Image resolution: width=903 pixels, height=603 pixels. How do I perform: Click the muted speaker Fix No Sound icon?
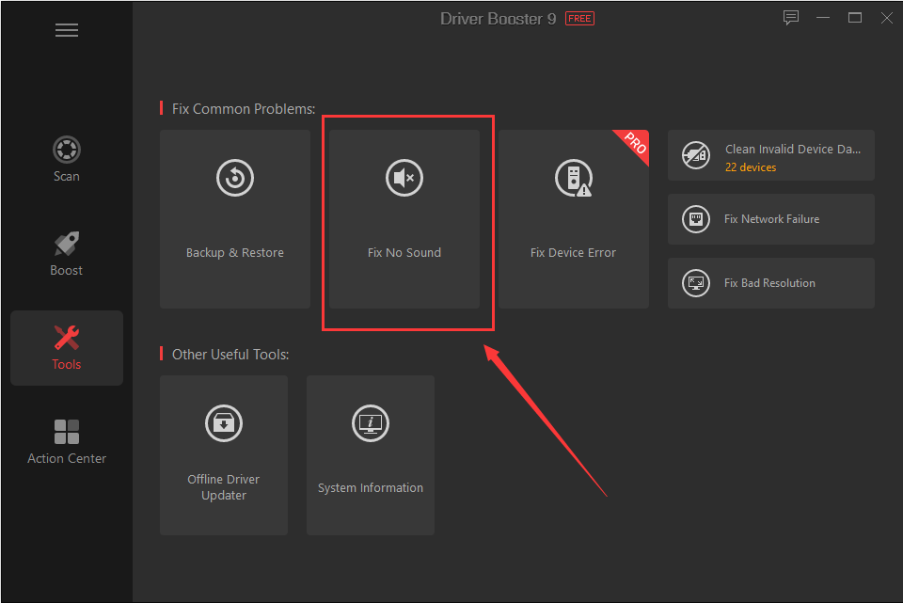click(x=404, y=178)
